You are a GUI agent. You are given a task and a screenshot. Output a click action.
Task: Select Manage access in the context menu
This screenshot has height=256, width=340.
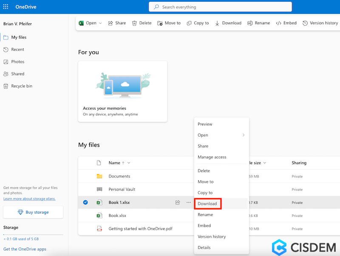click(x=211, y=157)
